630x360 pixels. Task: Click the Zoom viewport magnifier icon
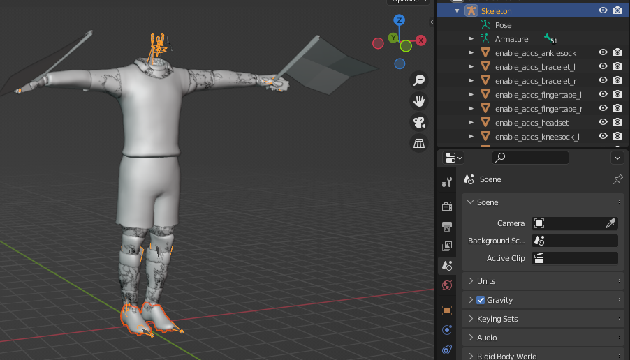click(x=419, y=80)
